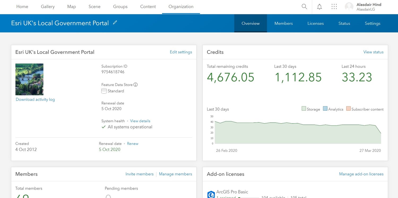Open View details for system health
Screen dimensions: 398x198
pyautogui.click(x=140, y=121)
